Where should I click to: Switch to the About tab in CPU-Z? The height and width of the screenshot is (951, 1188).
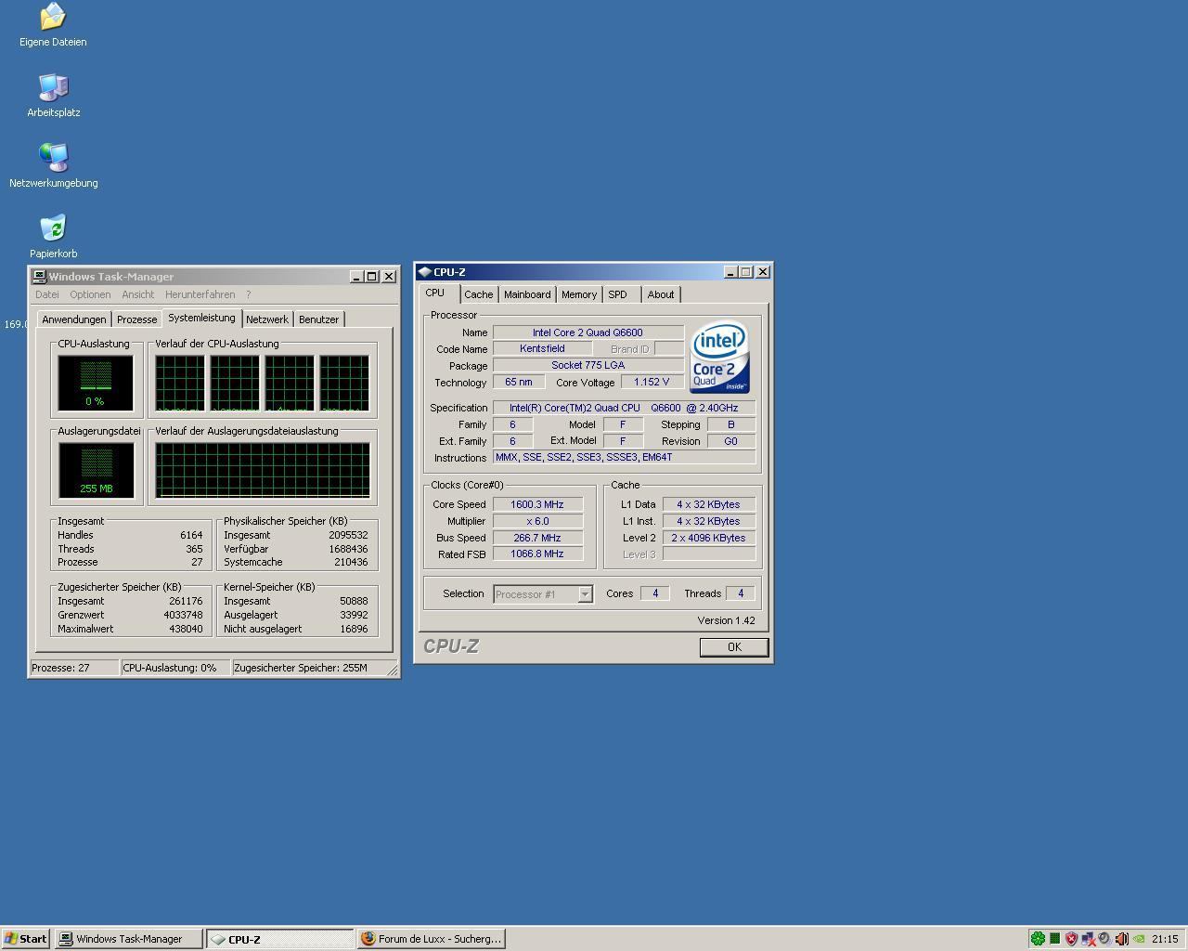point(661,294)
